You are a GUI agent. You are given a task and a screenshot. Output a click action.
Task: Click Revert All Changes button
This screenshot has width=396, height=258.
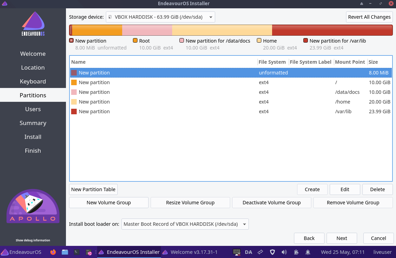[x=369, y=17]
